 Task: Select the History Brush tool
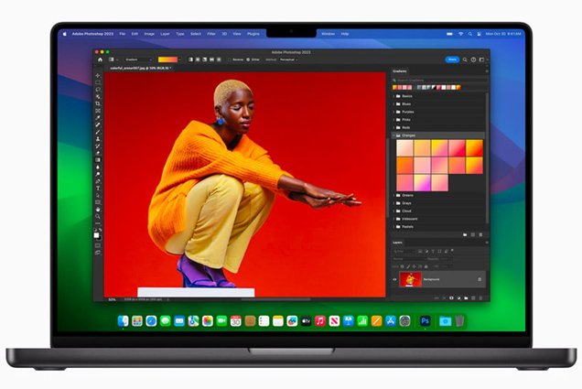point(98,146)
